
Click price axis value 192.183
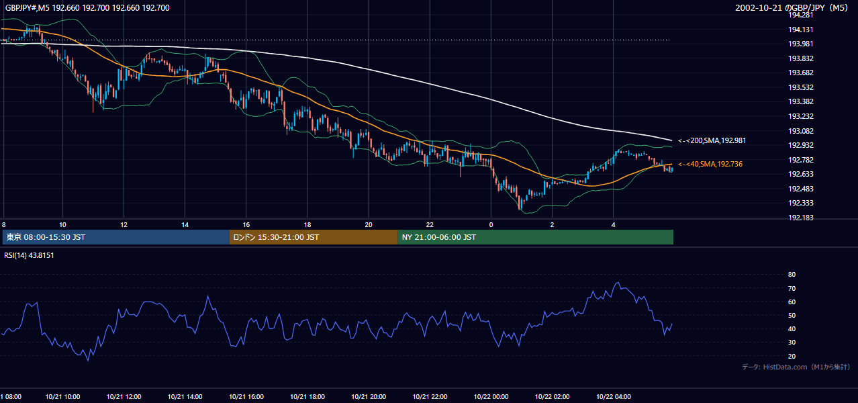point(801,218)
